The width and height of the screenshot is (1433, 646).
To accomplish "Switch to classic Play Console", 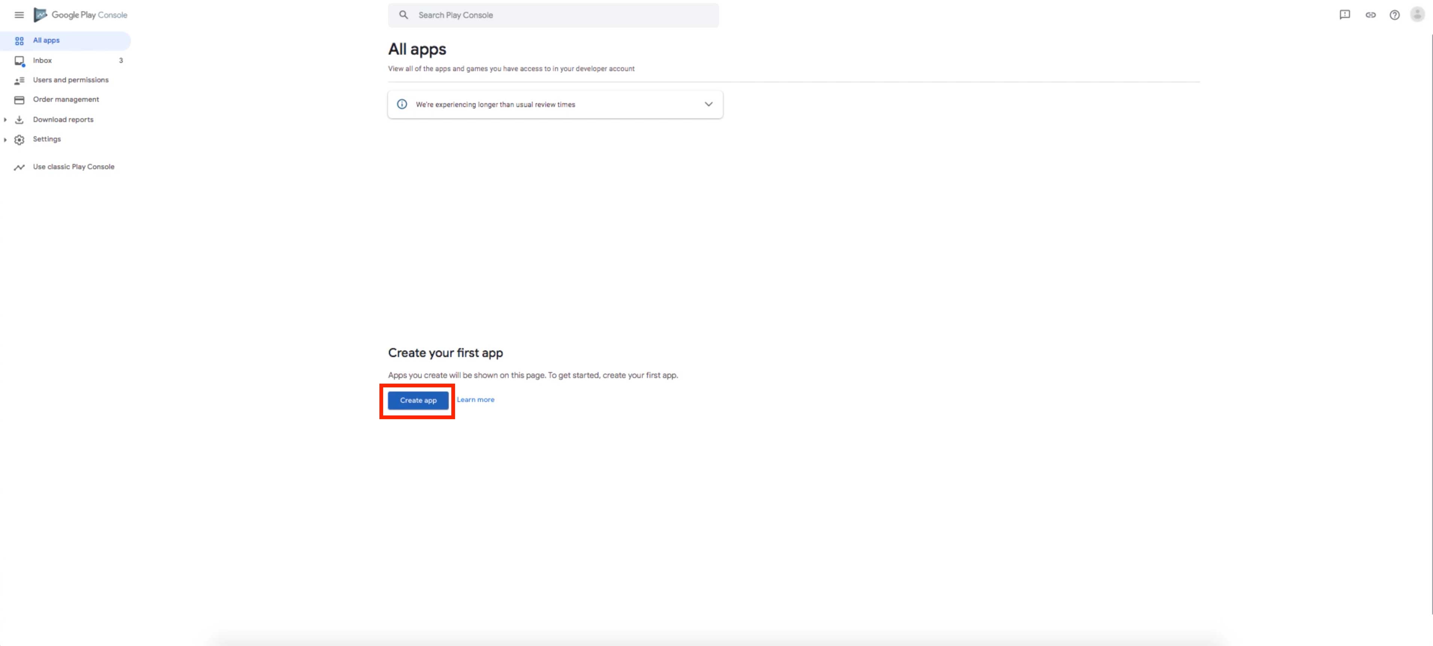I will pos(73,167).
